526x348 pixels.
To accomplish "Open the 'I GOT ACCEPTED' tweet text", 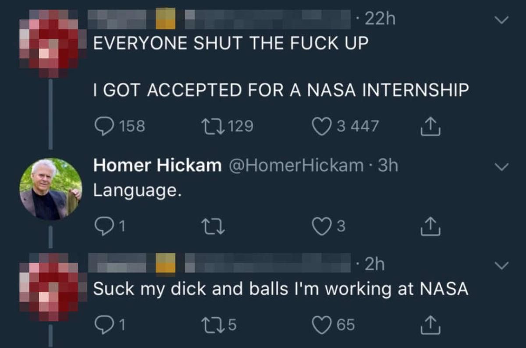I will pos(281,90).
